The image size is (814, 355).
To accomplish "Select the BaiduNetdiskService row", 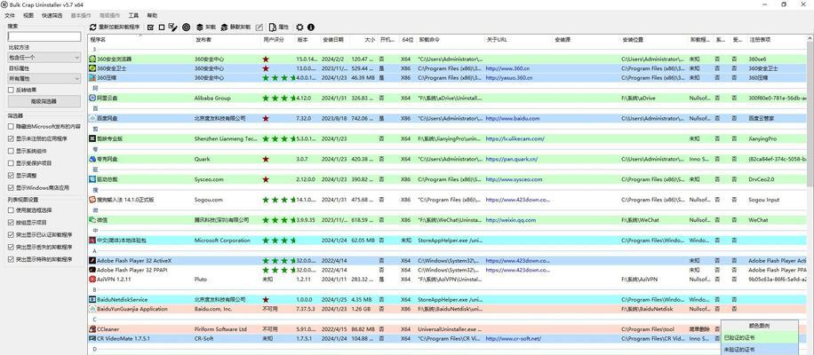I will 448,300.
